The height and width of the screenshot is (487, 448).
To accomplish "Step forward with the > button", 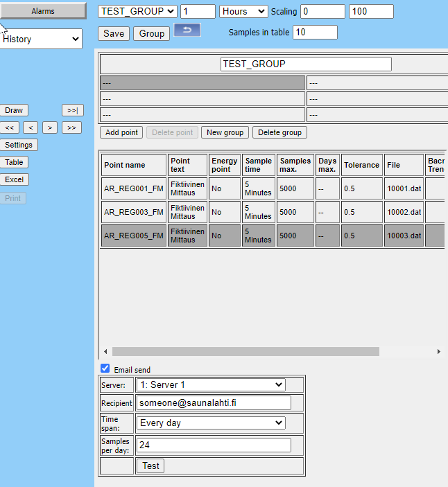I will pyautogui.click(x=50, y=127).
